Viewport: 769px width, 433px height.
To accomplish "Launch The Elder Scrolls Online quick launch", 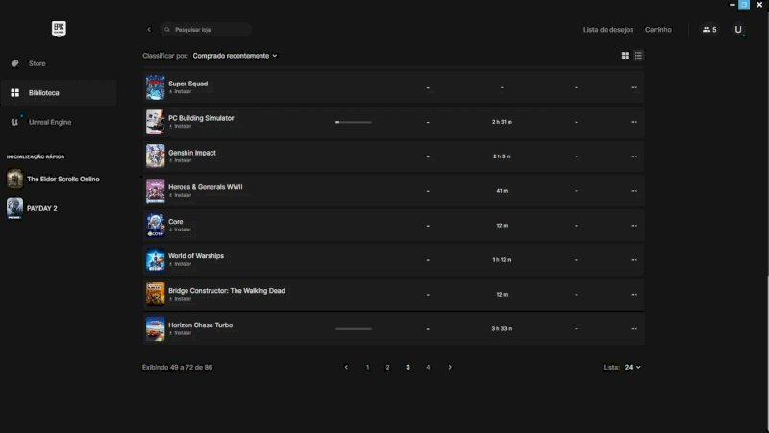I will [62, 179].
